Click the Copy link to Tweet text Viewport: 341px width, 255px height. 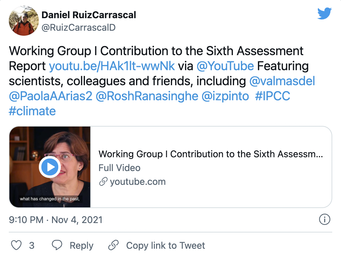coord(165,245)
